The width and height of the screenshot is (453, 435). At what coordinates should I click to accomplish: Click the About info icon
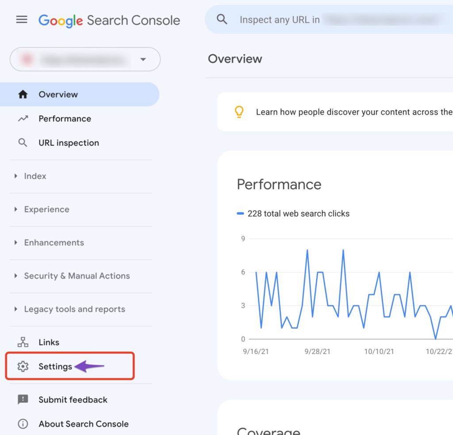click(x=23, y=424)
